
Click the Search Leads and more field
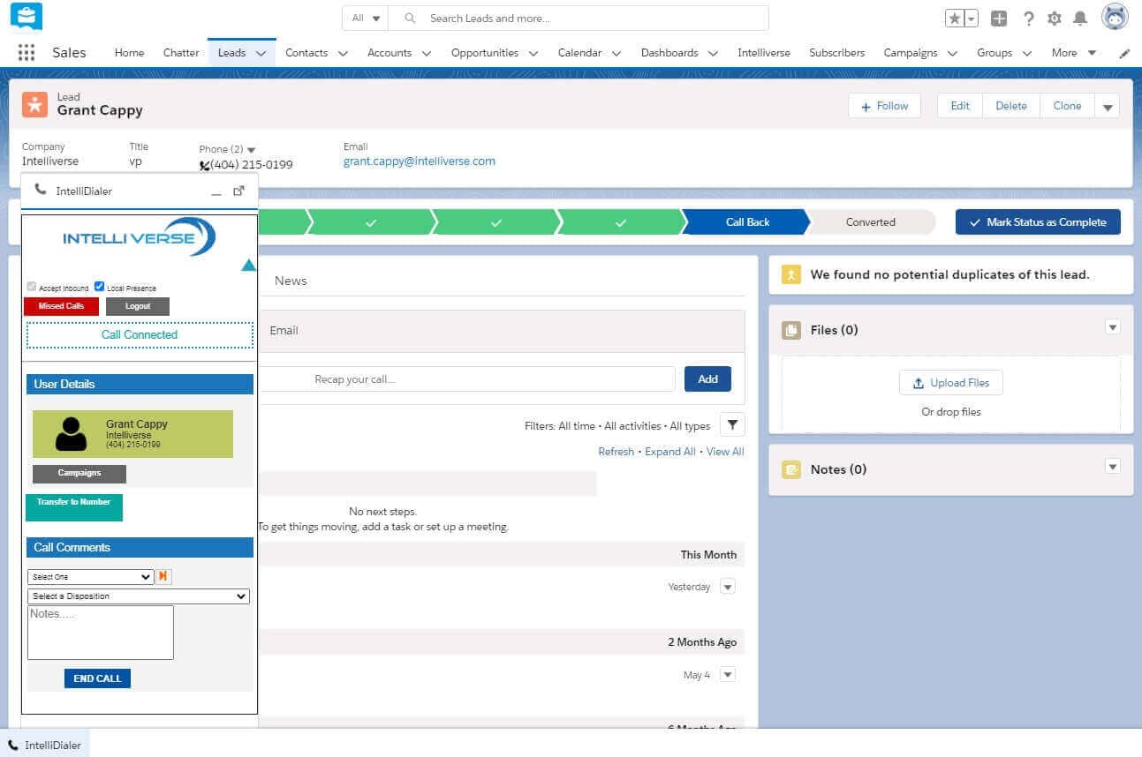click(579, 18)
